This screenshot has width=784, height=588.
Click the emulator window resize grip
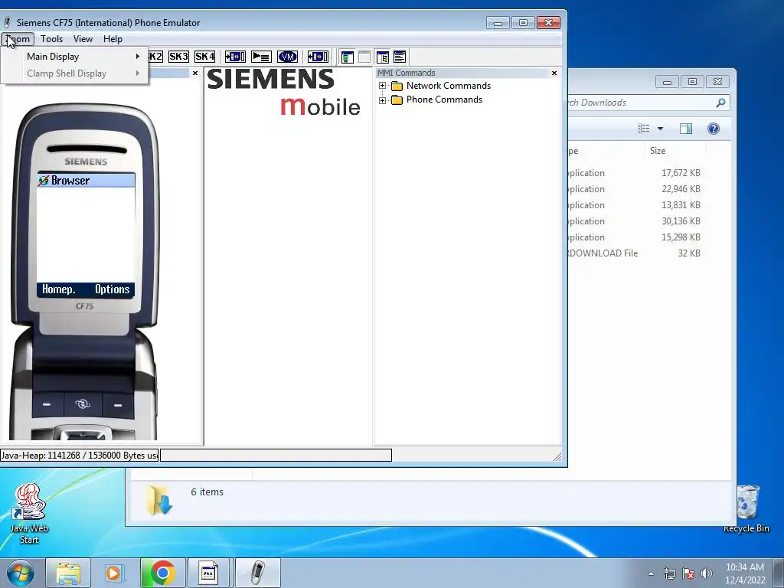(557, 456)
